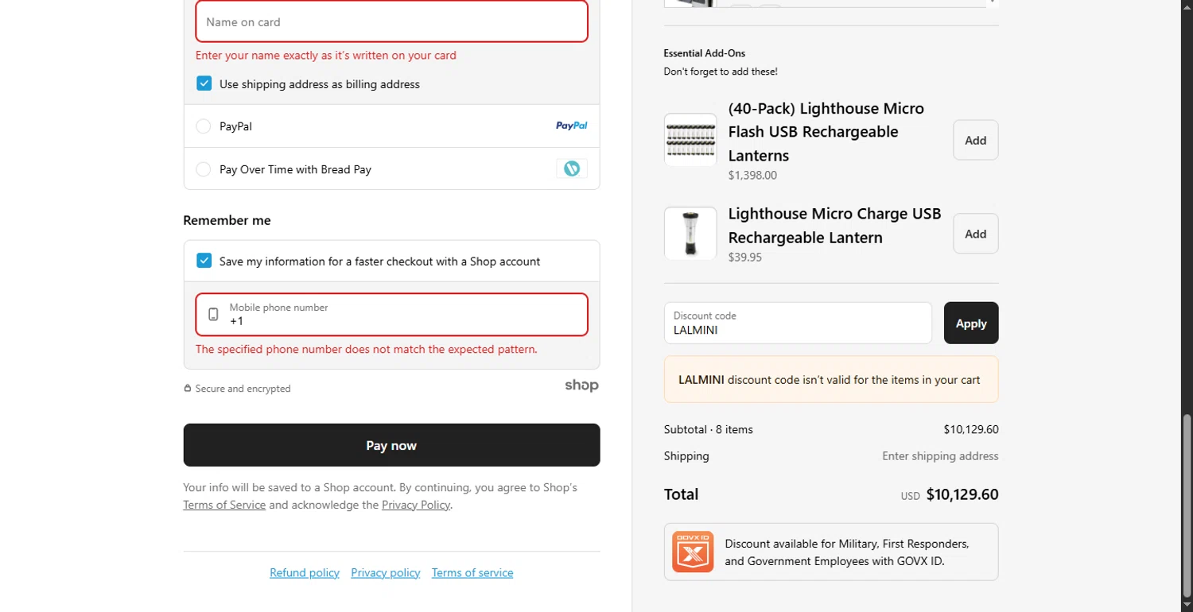1193x612 pixels.
Task: Click the mobile phone icon
Action: pos(213,314)
